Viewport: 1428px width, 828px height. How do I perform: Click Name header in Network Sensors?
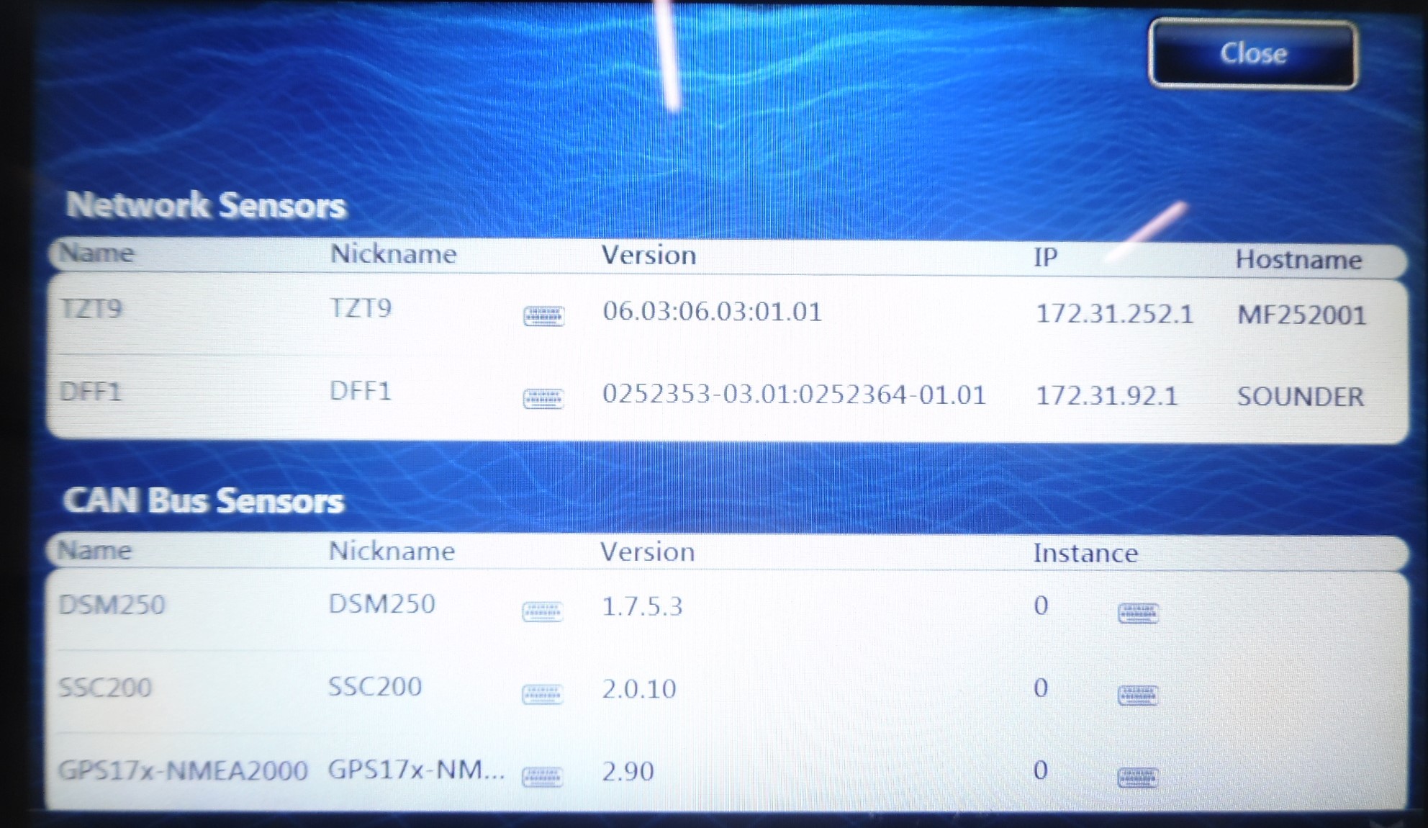tap(96, 253)
